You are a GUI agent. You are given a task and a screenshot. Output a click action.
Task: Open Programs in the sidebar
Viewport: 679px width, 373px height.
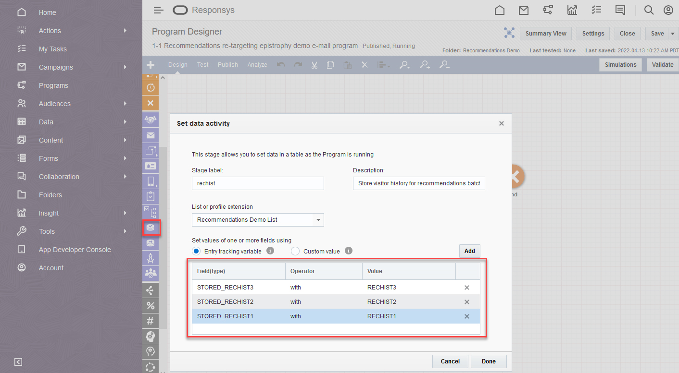pyautogui.click(x=53, y=85)
